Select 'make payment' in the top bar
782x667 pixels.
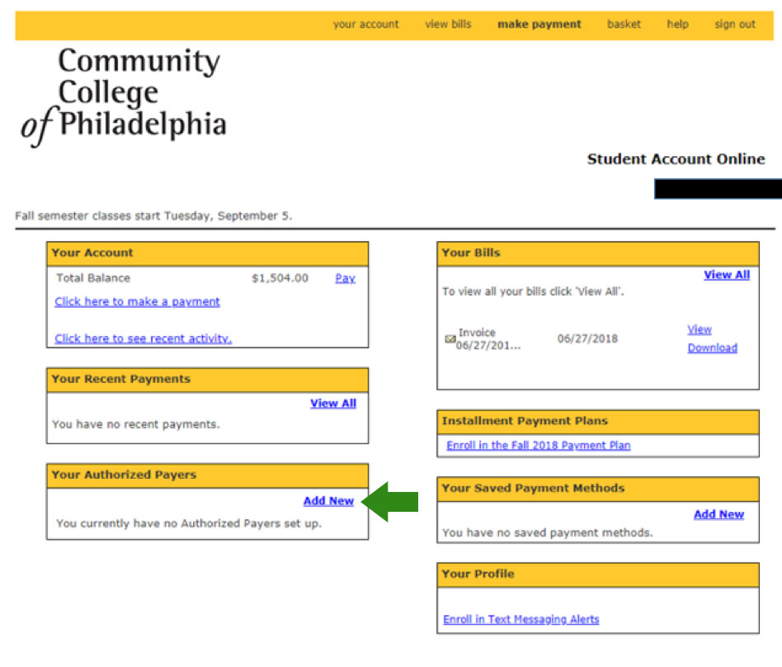pos(539,25)
